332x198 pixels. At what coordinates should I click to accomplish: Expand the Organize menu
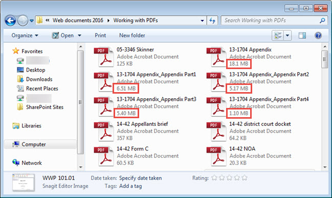[25, 35]
